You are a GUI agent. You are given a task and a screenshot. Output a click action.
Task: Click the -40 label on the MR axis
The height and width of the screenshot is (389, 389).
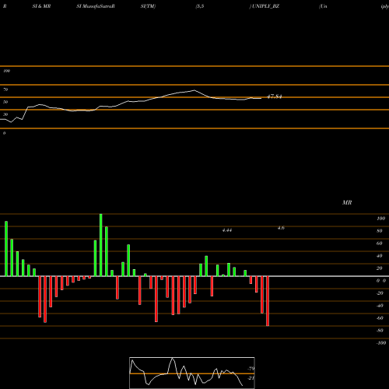380,306
